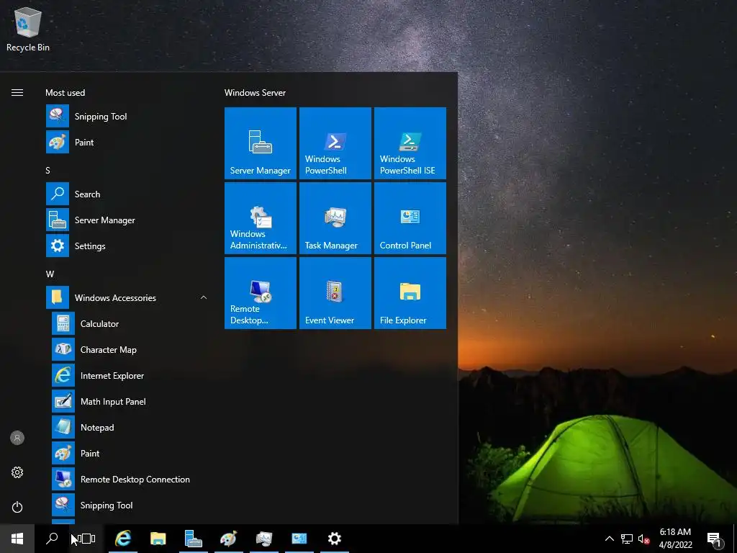This screenshot has width=737, height=553.
Task: Expand the Start menu hamburger navigation
Action: (17, 92)
